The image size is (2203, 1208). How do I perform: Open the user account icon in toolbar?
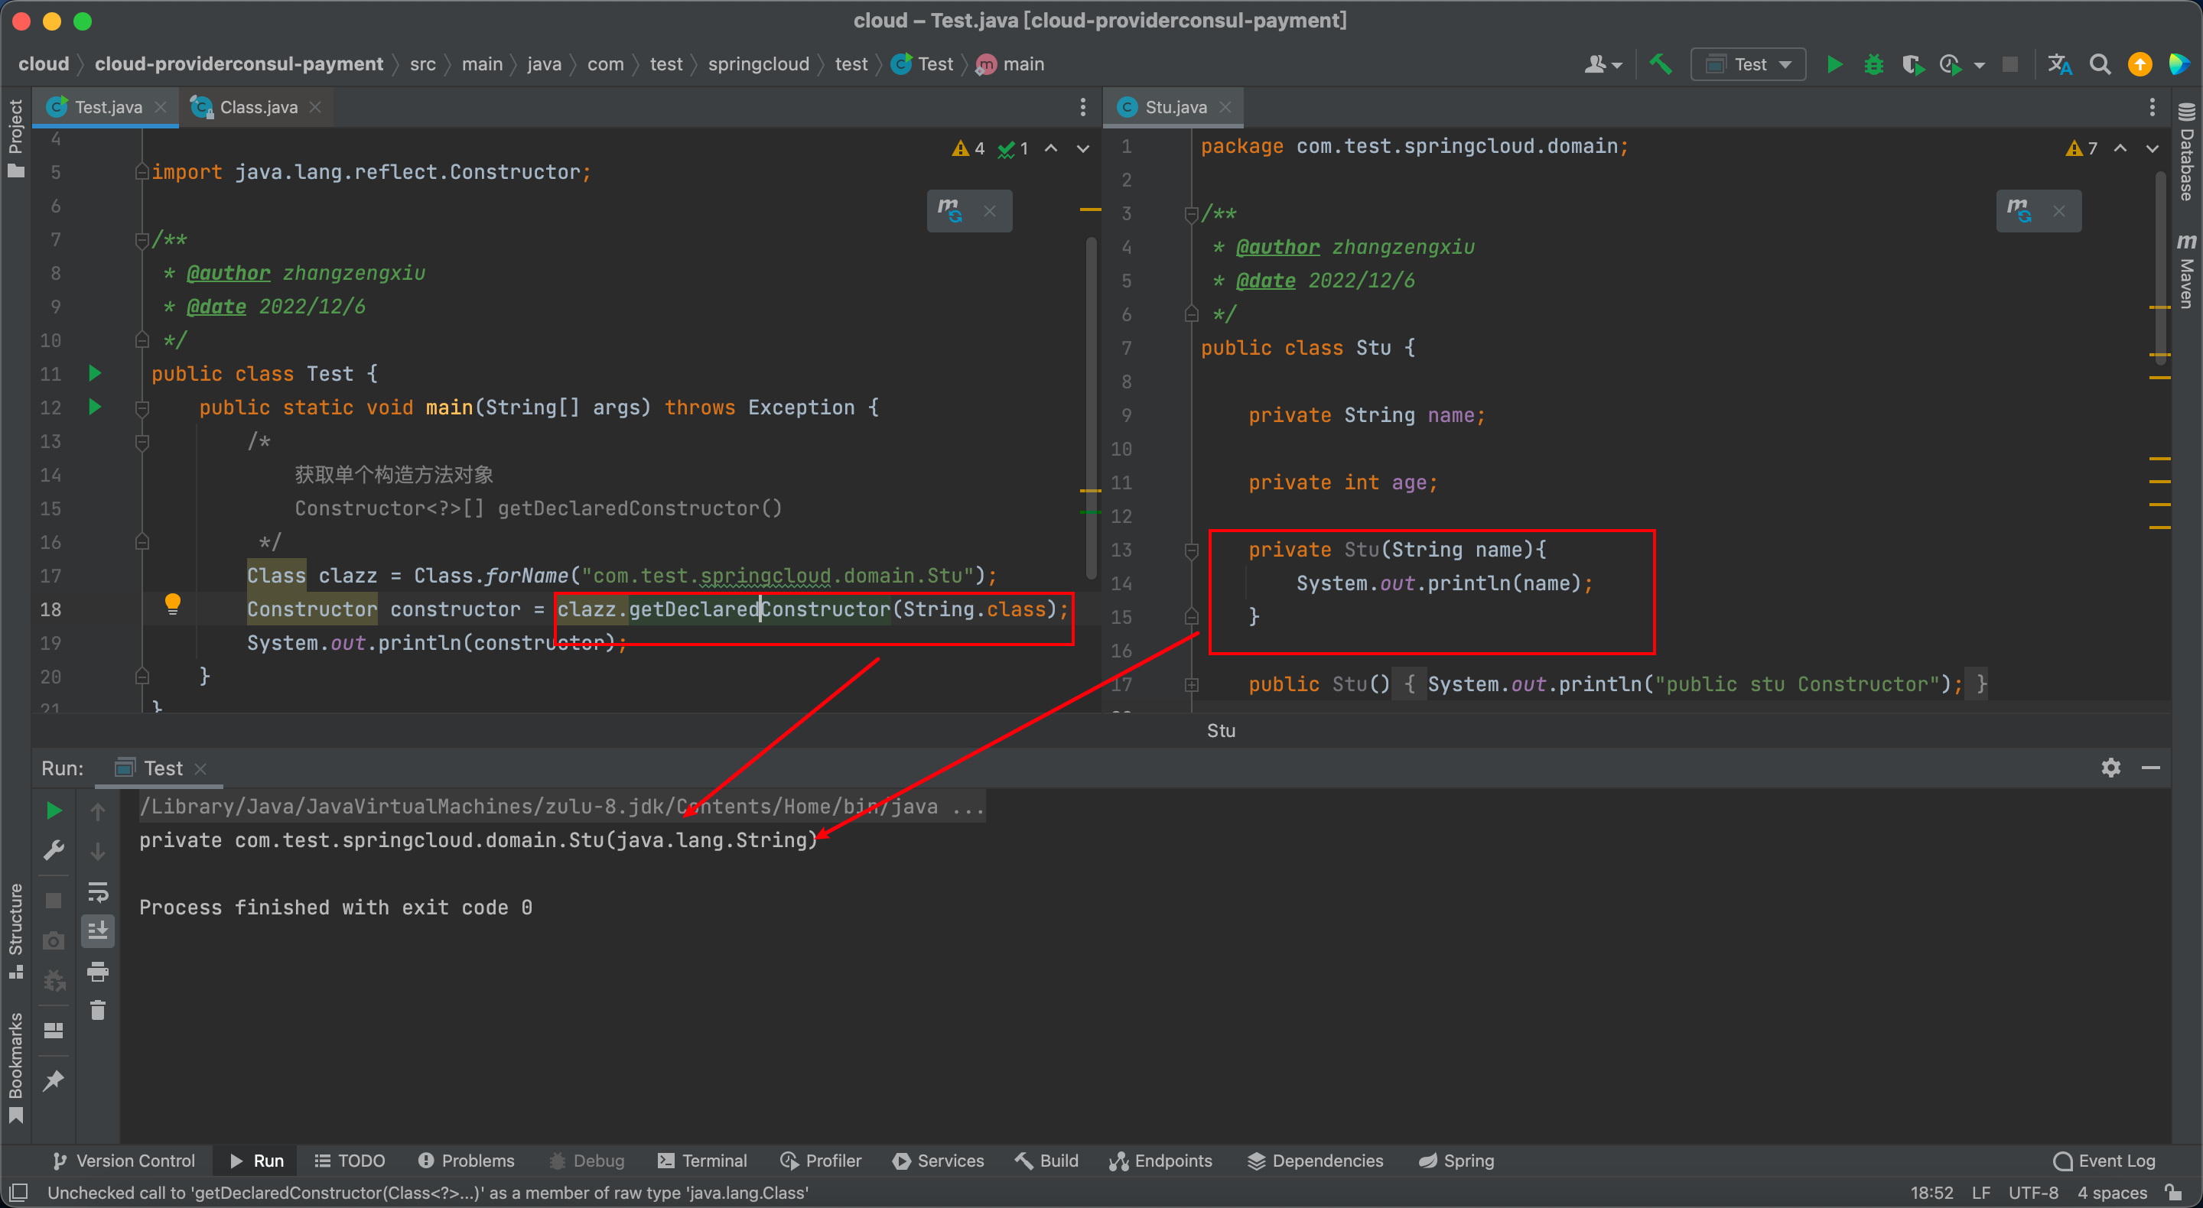1595,64
